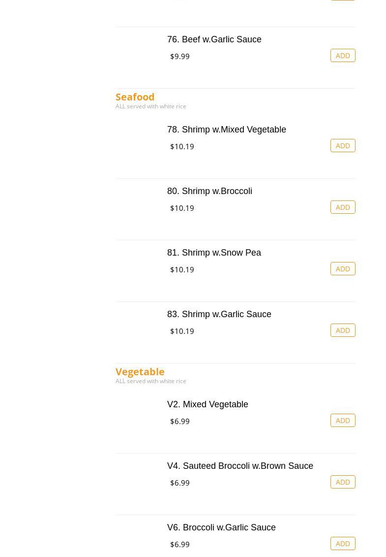Image resolution: width=386 pixels, height=557 pixels.
Task: Add V6 Broccoli w.Garlic Sauce
Action: (x=343, y=544)
